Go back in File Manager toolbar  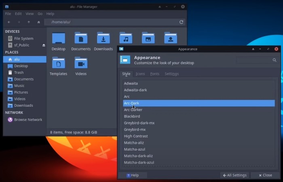pyautogui.click(x=9, y=22)
